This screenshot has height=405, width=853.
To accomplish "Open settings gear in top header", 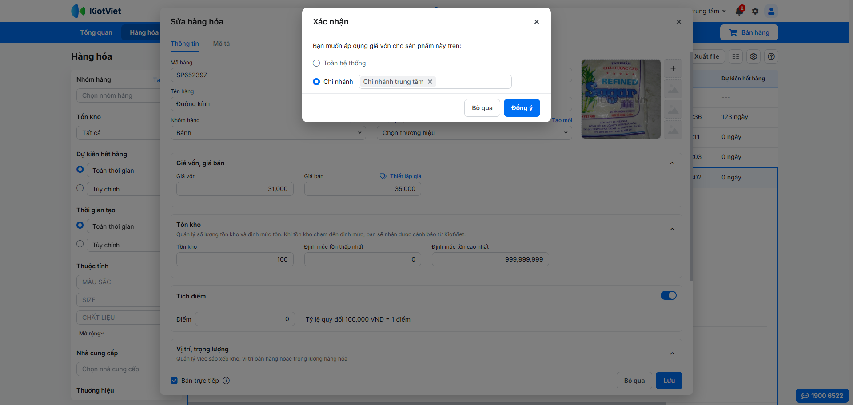I will tap(755, 11).
